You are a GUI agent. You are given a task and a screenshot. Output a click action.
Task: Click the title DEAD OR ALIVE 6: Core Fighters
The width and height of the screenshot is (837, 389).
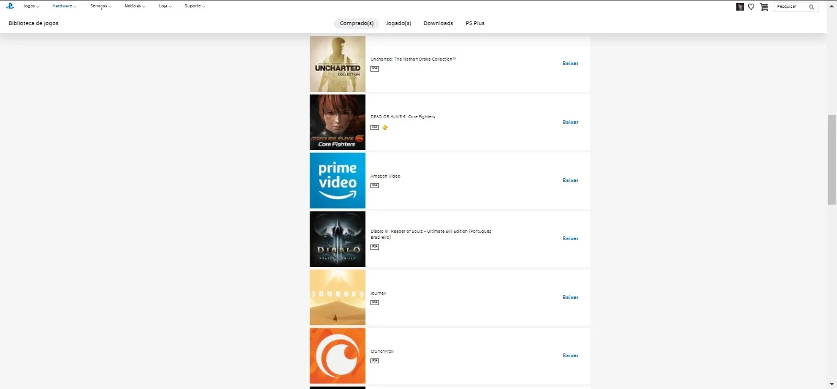click(x=403, y=117)
